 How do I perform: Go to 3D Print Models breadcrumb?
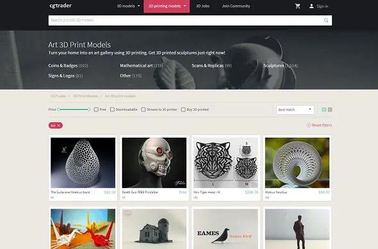click(x=86, y=96)
